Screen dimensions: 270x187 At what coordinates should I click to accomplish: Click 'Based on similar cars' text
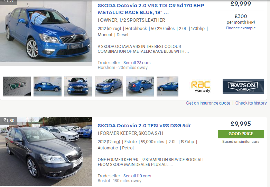coord(241,141)
